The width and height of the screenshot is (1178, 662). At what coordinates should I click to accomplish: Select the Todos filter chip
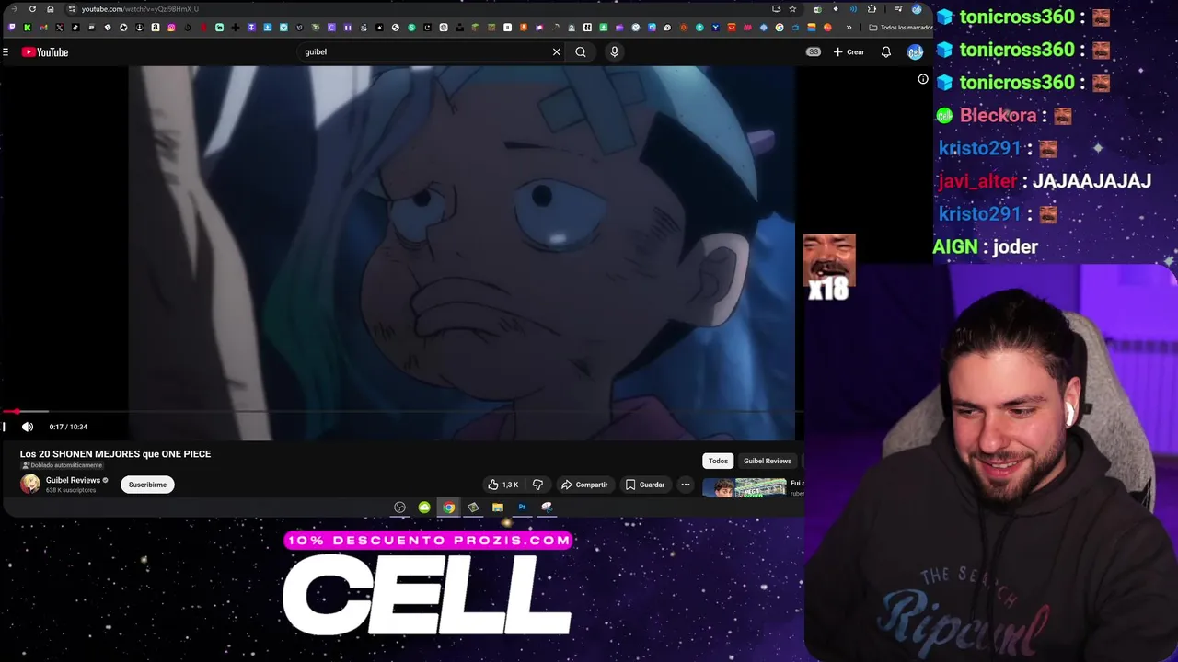click(x=718, y=461)
